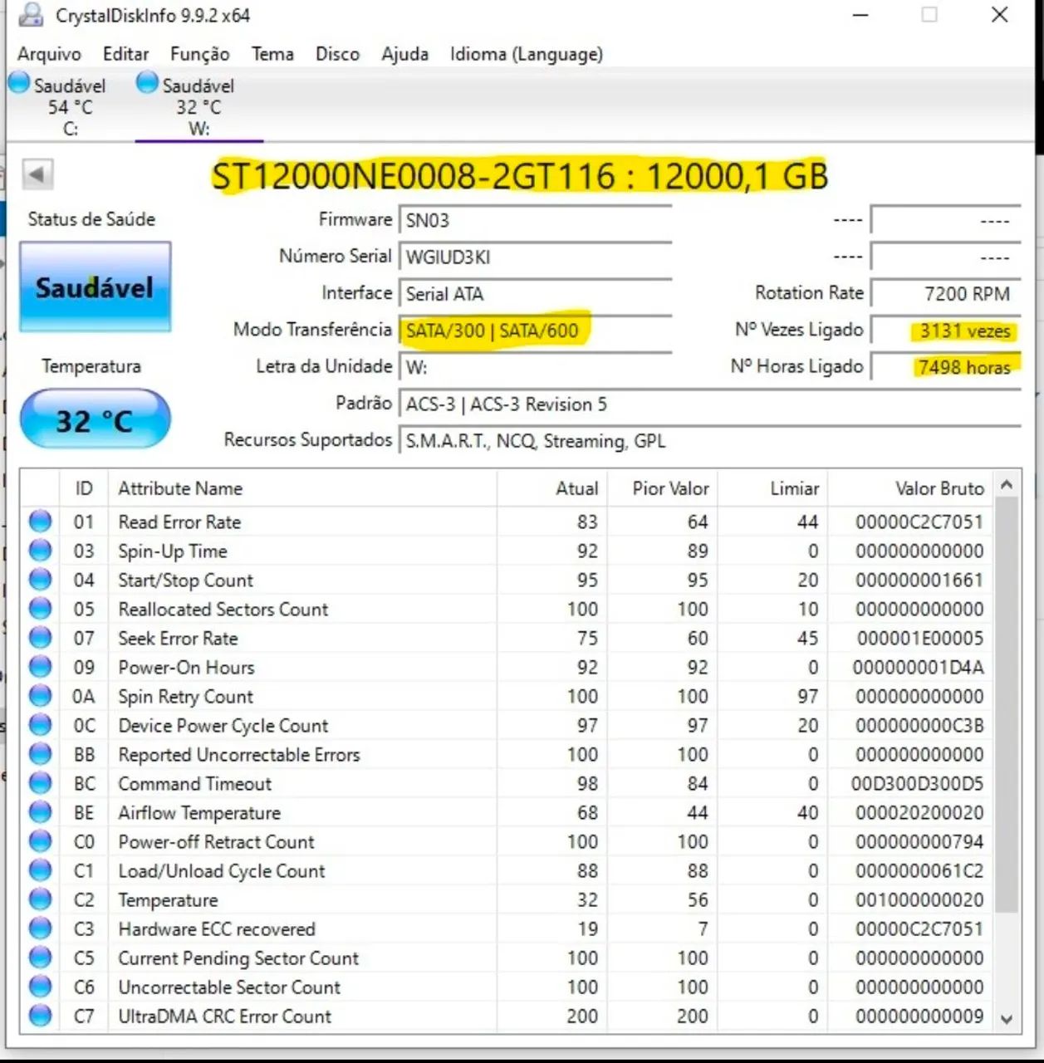Click raw value 000000000009 of UltraDMA CRC Error

click(919, 1016)
